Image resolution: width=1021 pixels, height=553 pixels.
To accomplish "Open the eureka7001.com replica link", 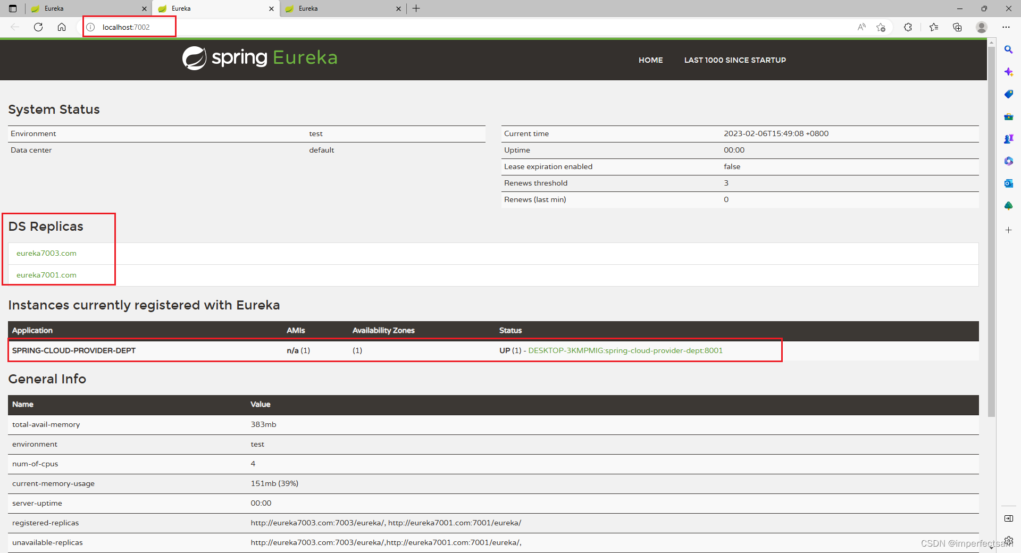I will pyautogui.click(x=46, y=275).
